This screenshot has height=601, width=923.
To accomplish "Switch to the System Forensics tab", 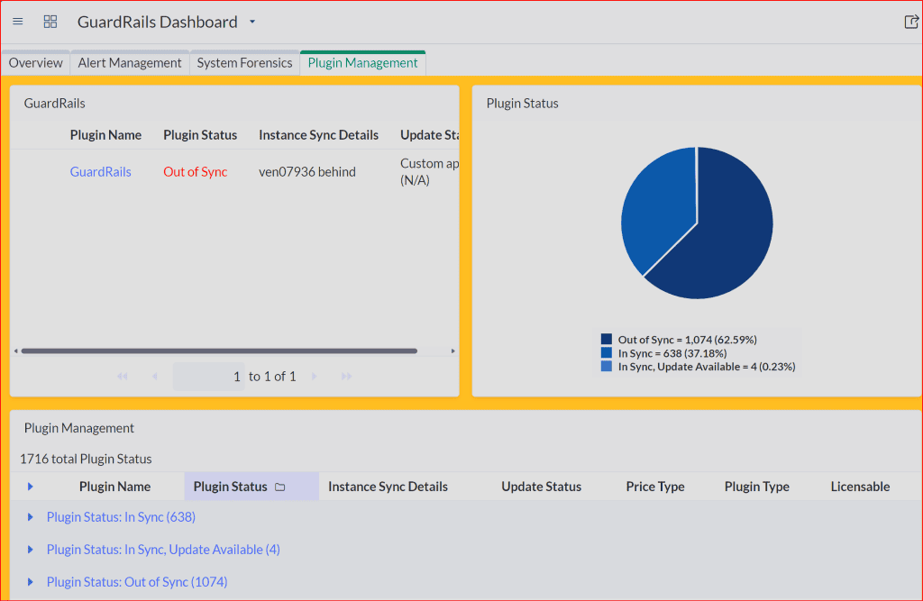I will click(x=244, y=63).
